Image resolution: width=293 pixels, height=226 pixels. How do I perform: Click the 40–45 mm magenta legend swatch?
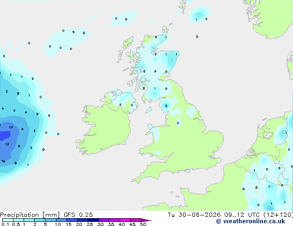(x=125, y=220)
